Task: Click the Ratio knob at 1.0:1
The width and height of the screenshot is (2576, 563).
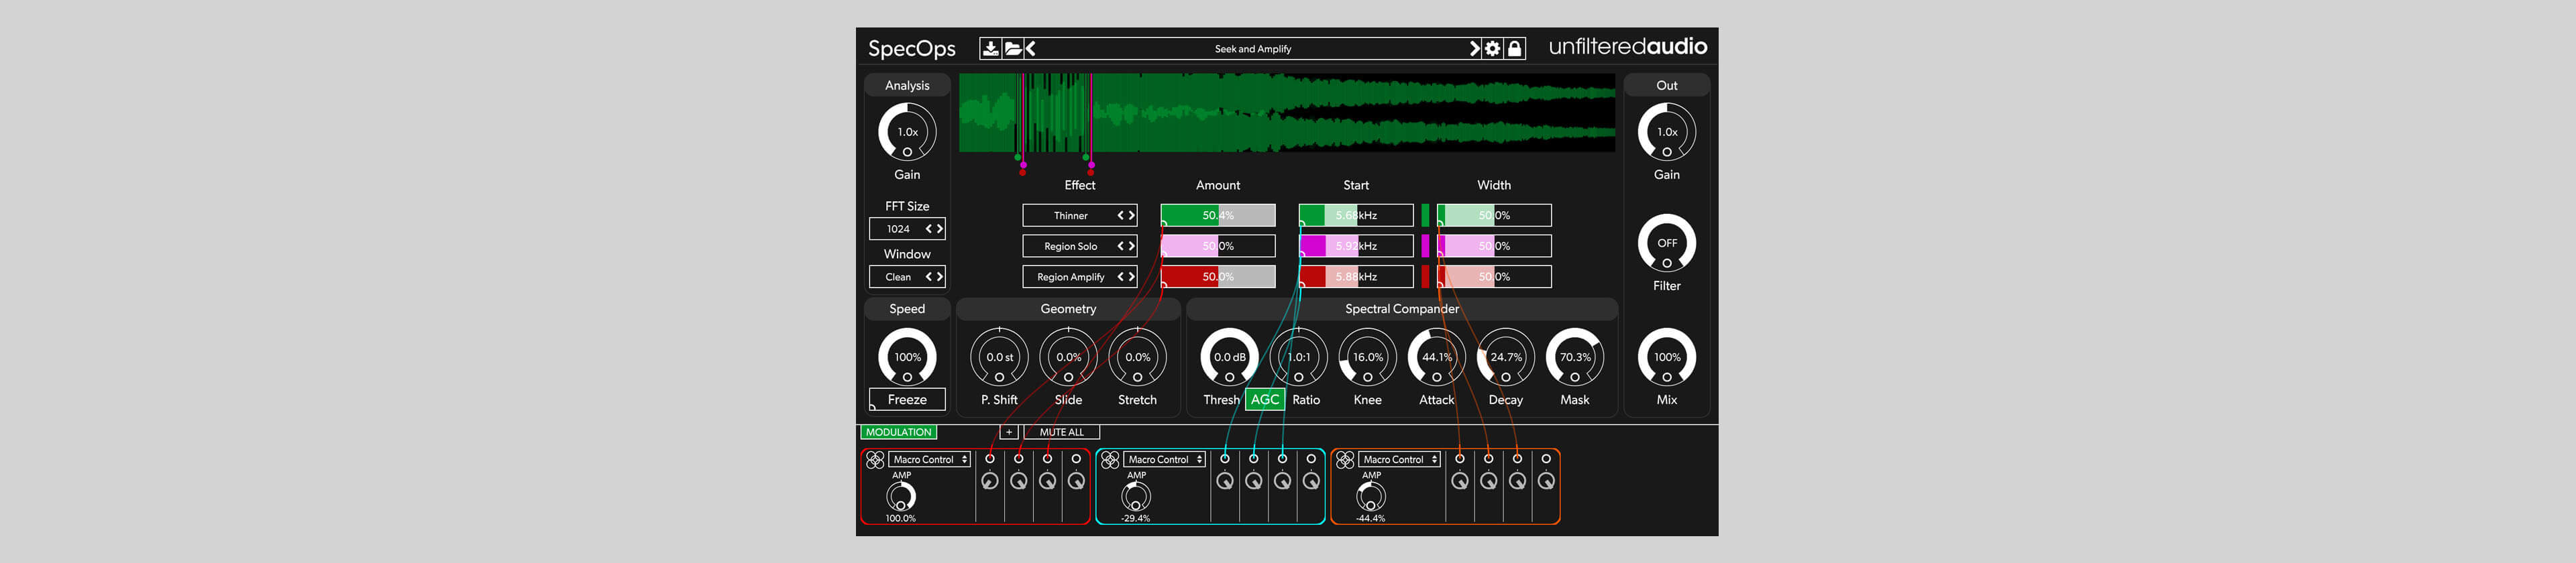Action: coord(1298,357)
